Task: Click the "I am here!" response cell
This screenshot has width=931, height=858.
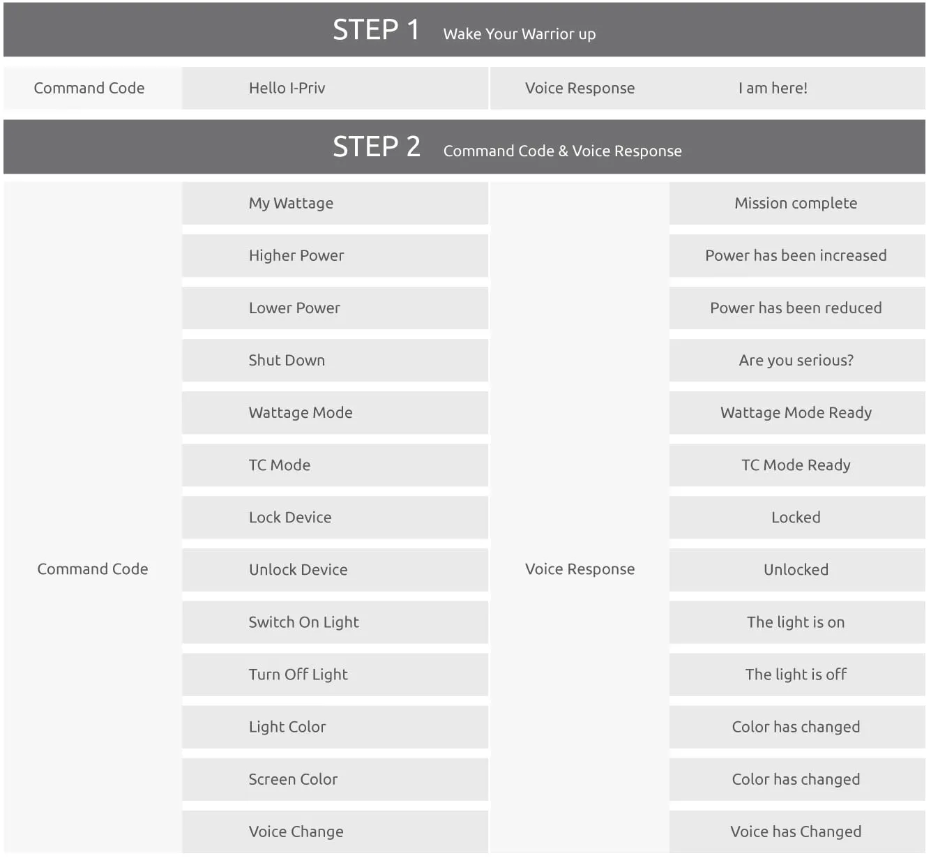Action: click(773, 89)
